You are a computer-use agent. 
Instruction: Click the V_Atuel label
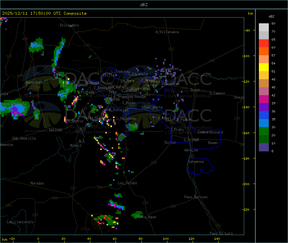[x=164, y=118]
